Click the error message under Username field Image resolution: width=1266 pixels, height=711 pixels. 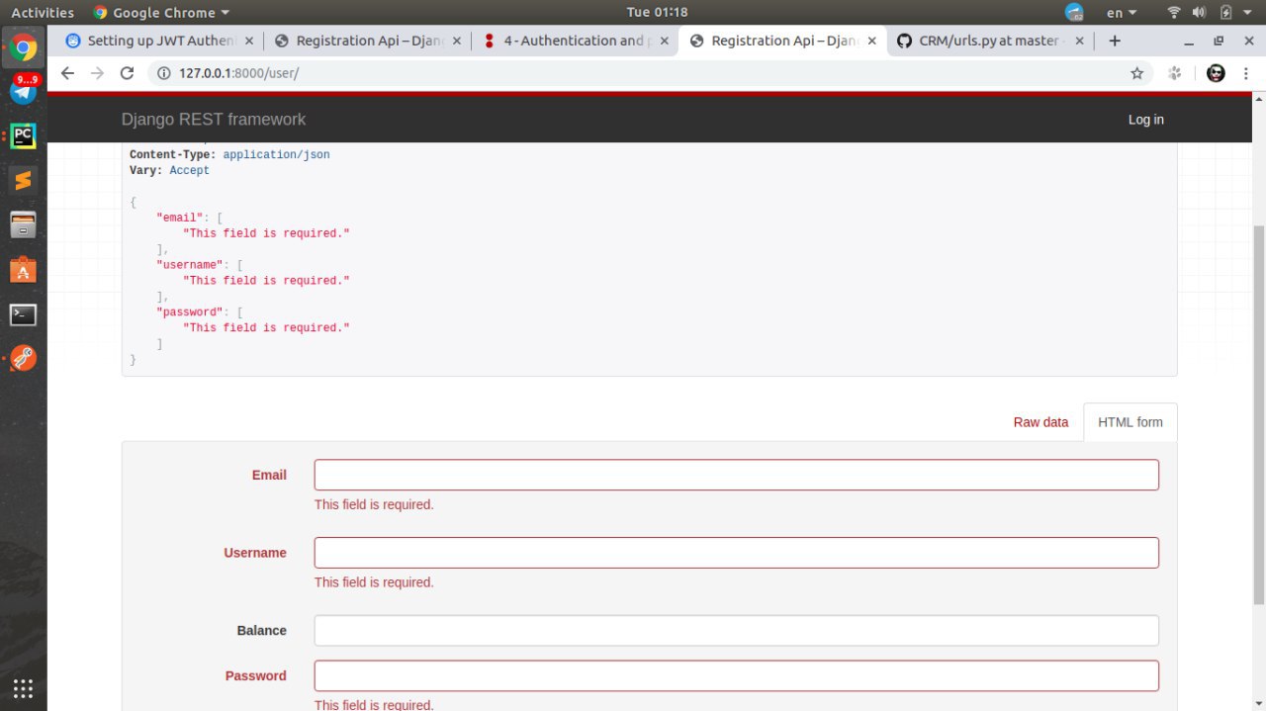coord(374,582)
